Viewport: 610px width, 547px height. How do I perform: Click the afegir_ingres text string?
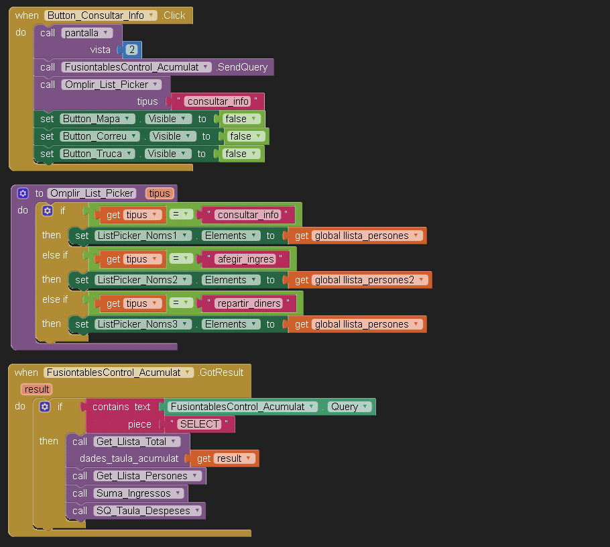click(245, 259)
